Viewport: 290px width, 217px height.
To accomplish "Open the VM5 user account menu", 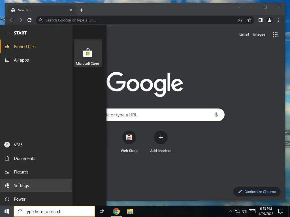I will [x=36, y=145].
